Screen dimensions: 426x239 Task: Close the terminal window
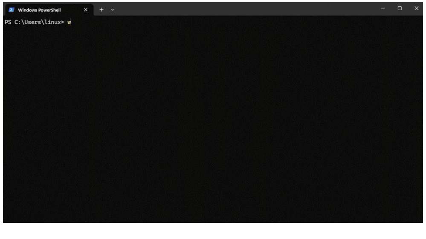tap(416, 9)
